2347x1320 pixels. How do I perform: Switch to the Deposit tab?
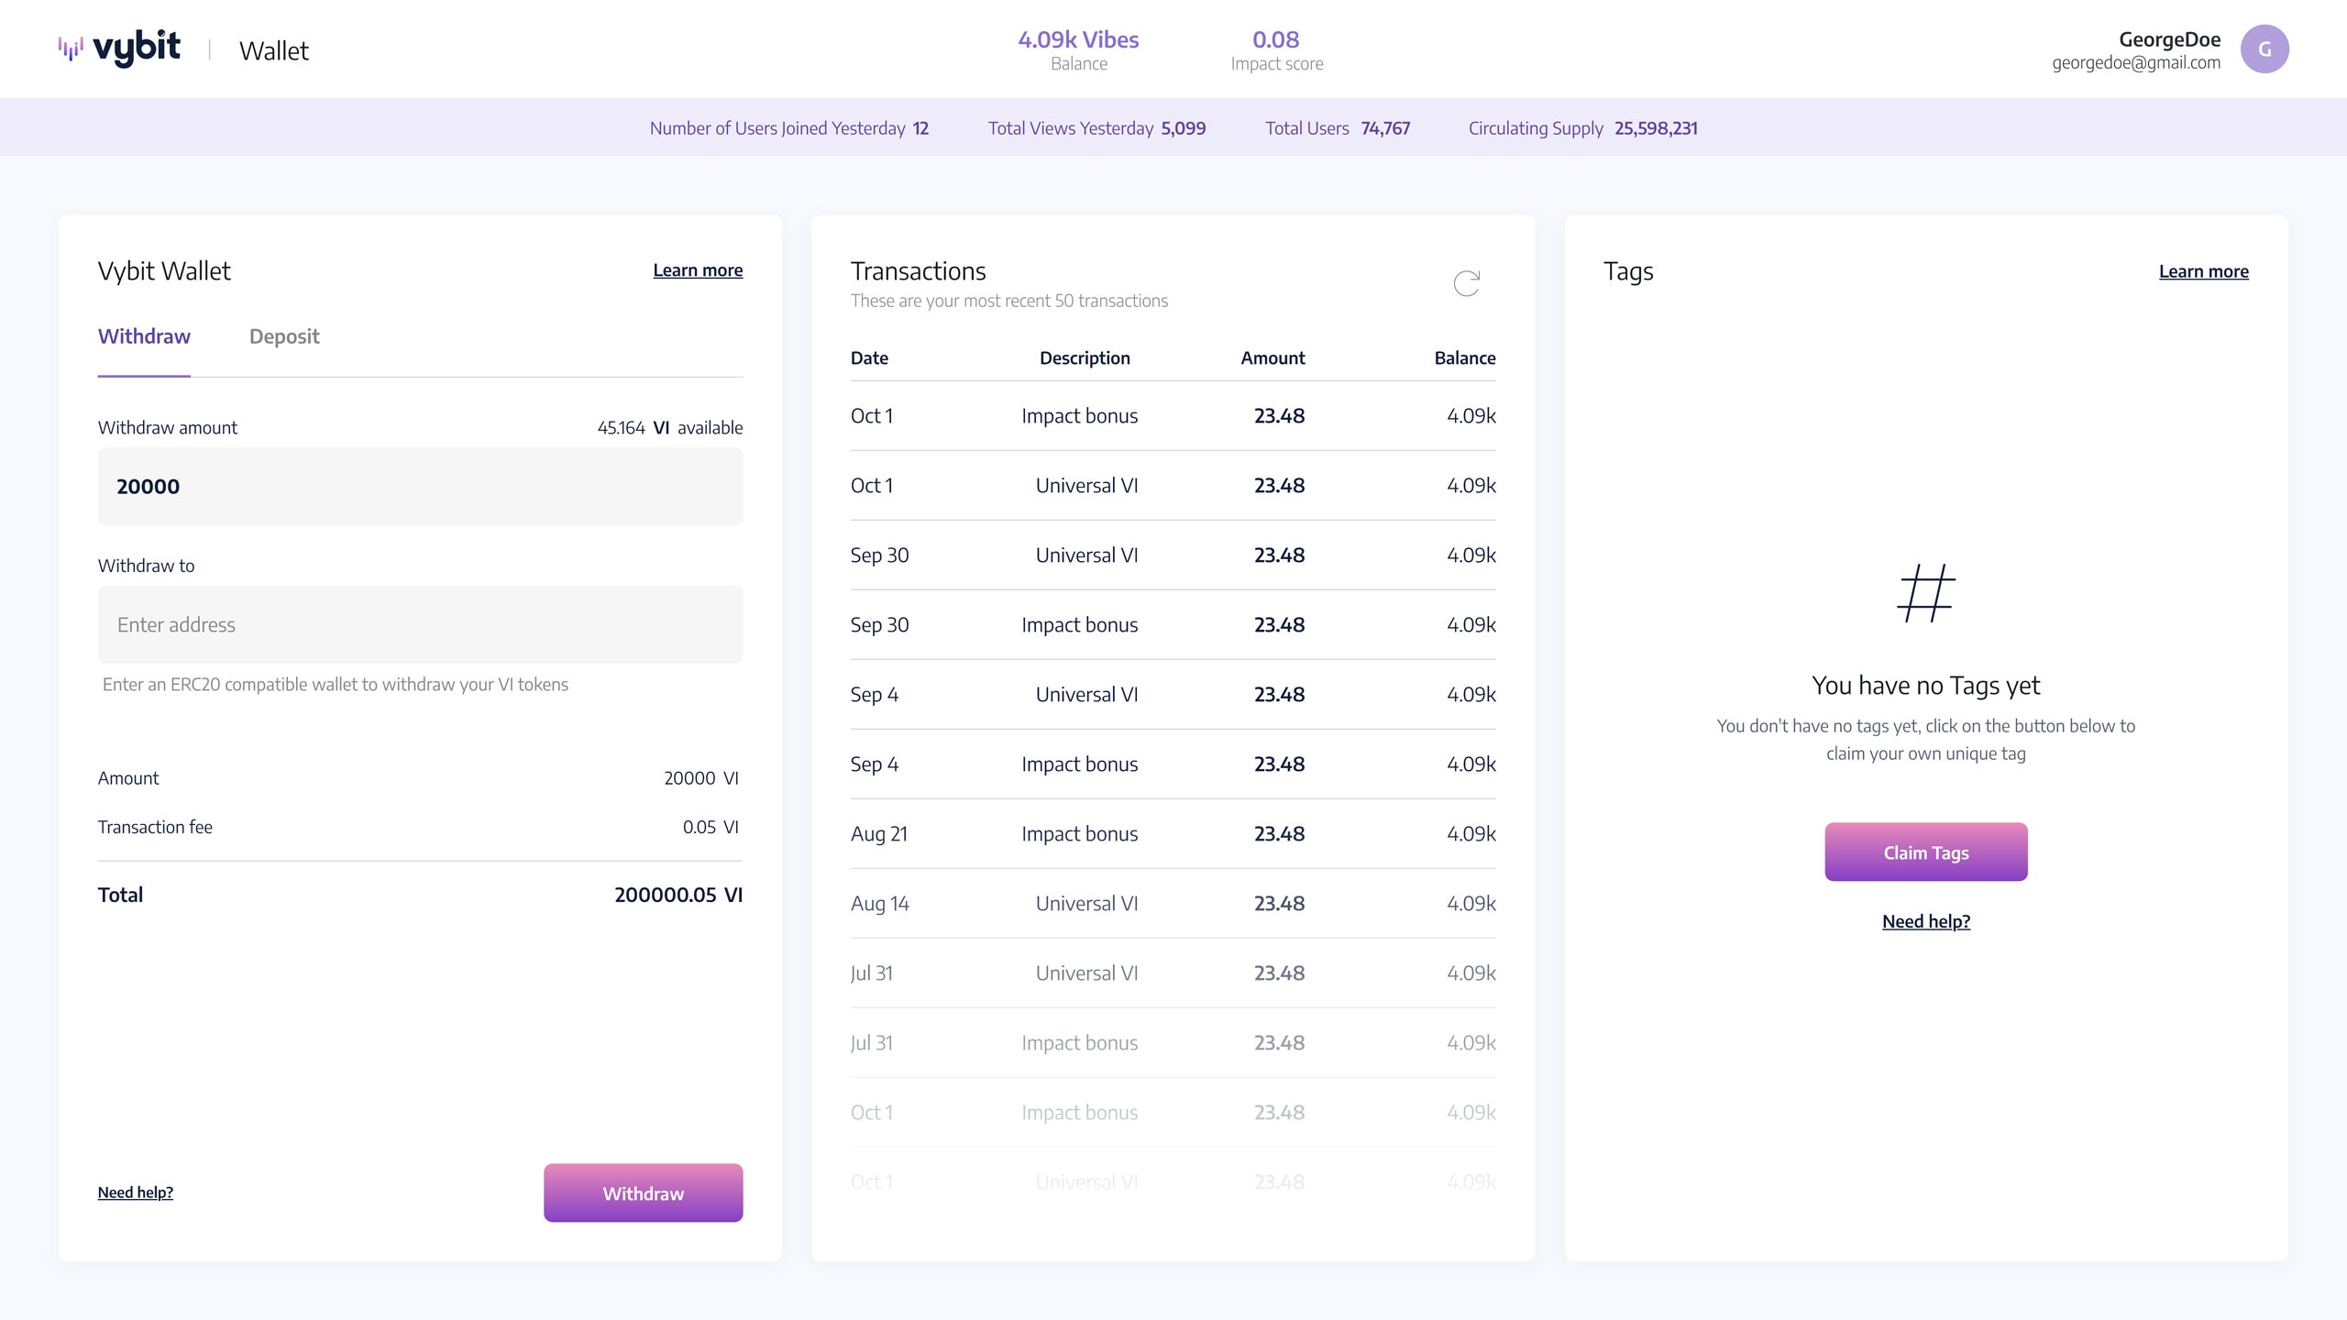284,336
